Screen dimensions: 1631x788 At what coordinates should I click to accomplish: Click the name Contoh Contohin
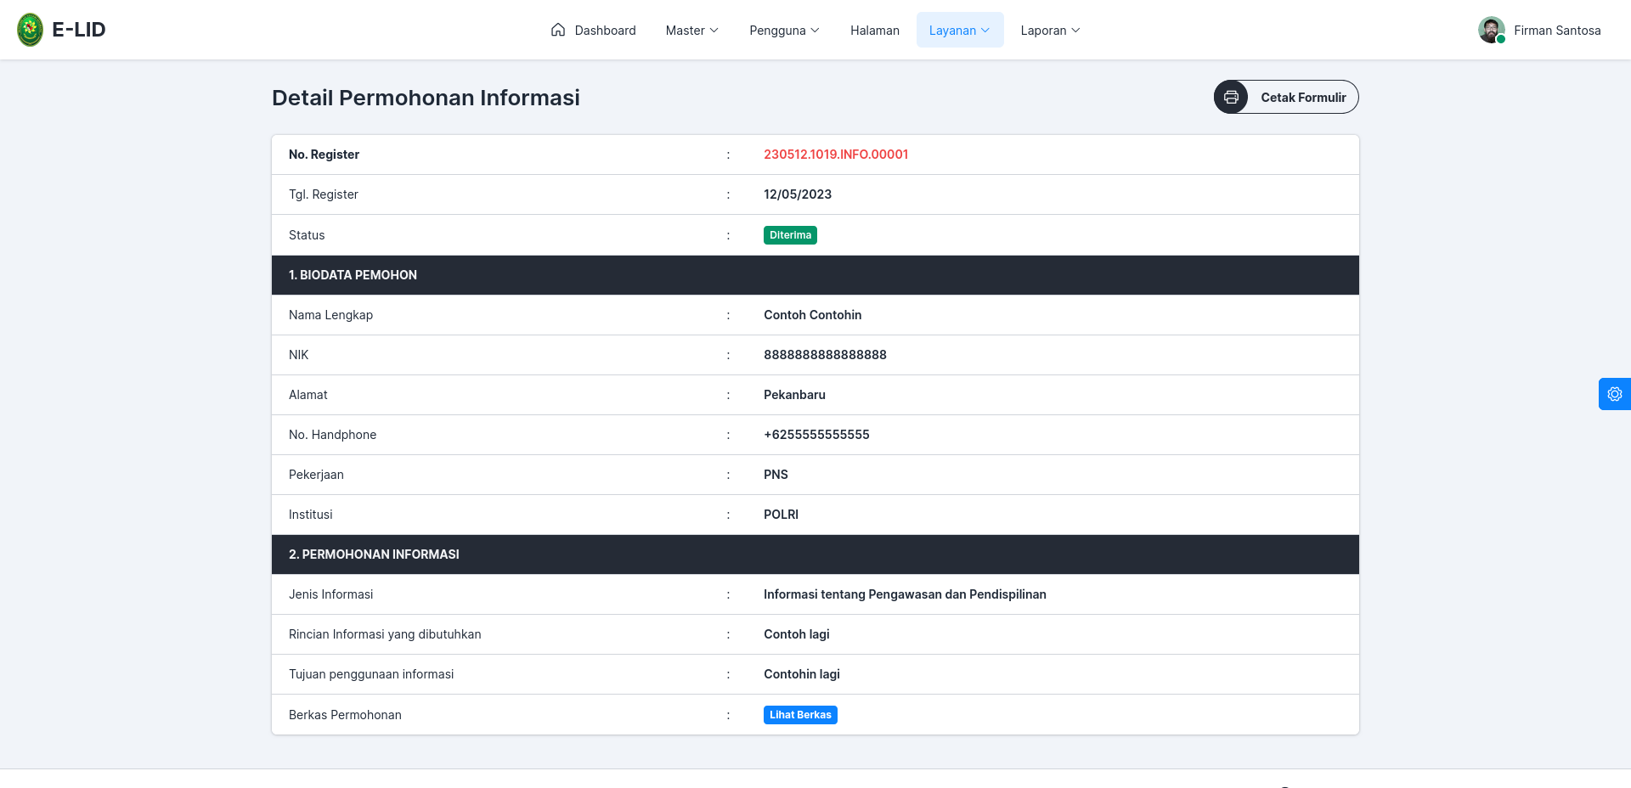[x=812, y=315]
